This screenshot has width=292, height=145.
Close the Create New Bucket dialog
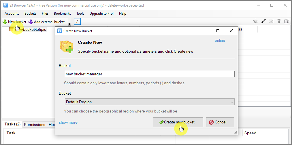pos(231,31)
